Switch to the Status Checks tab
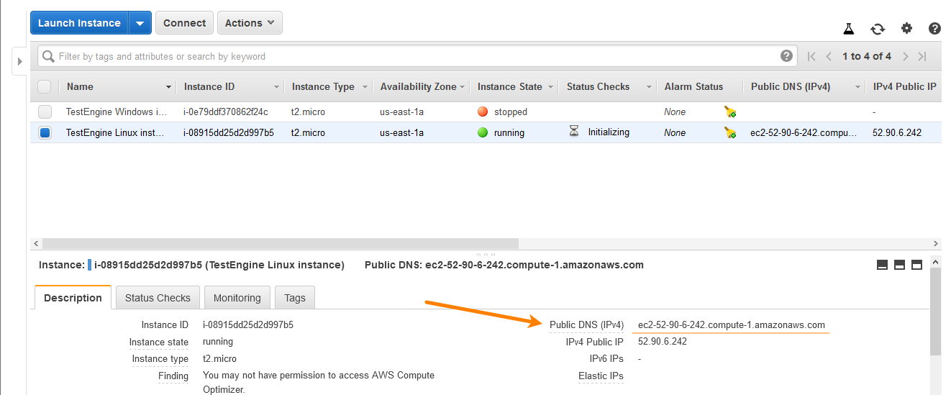 pyautogui.click(x=158, y=298)
